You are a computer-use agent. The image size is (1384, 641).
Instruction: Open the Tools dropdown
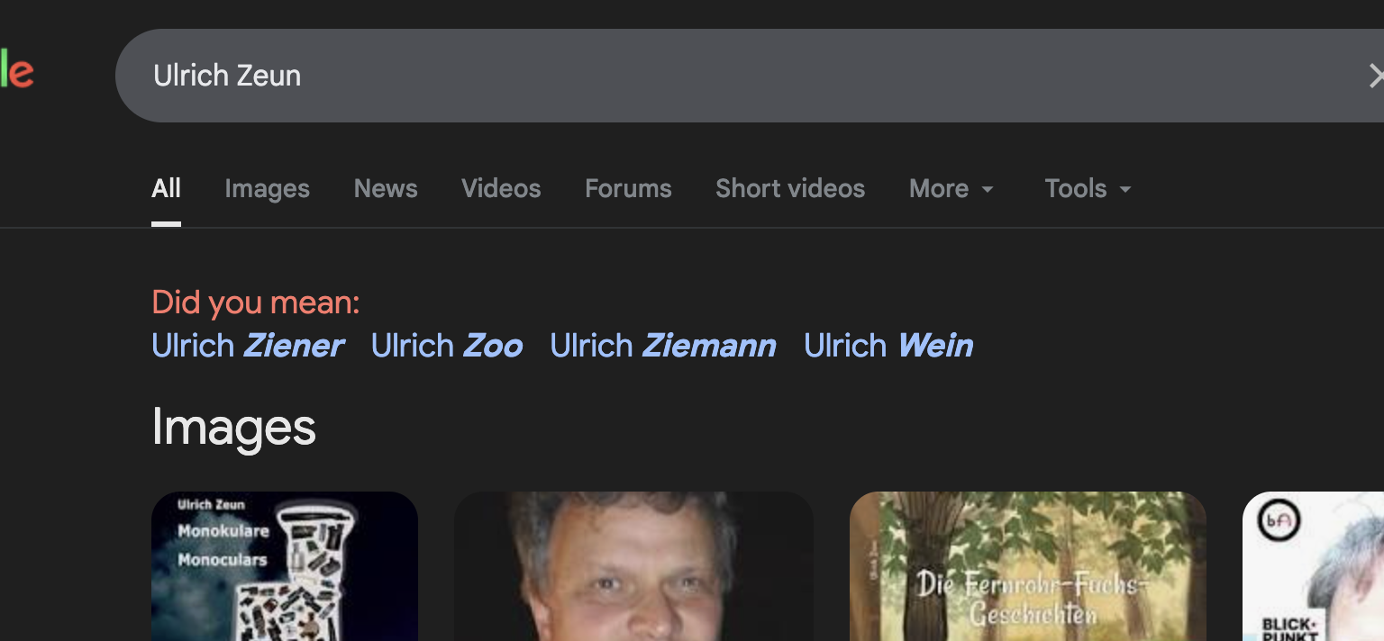point(1087,189)
